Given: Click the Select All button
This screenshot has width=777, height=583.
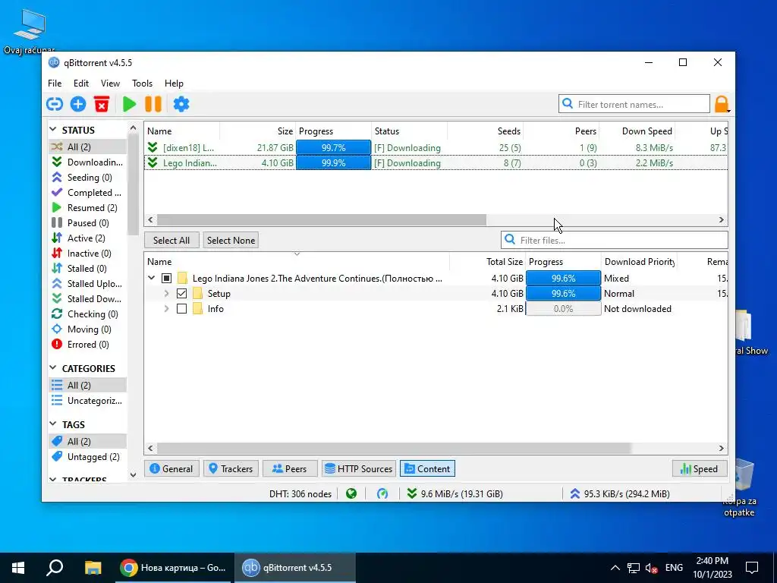Looking at the screenshot, I should 171,241.
